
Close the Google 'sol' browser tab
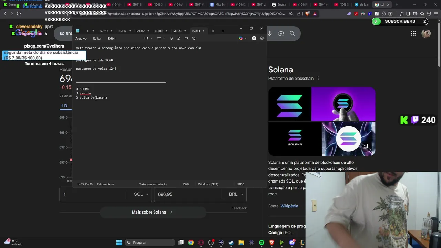[388, 4]
